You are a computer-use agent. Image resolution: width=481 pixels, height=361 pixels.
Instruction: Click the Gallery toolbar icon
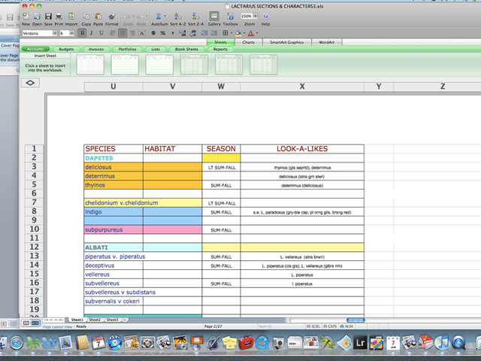click(x=214, y=17)
